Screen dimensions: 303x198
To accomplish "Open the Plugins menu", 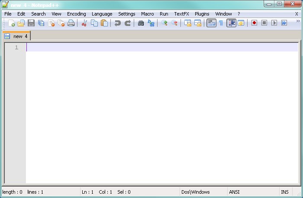I will point(202,14).
